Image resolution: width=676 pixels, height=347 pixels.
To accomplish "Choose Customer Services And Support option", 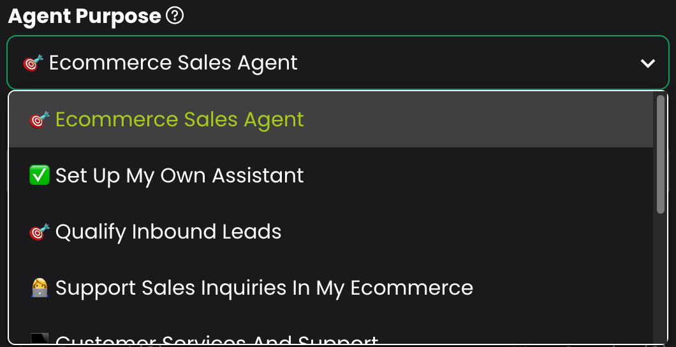I will click(217, 340).
